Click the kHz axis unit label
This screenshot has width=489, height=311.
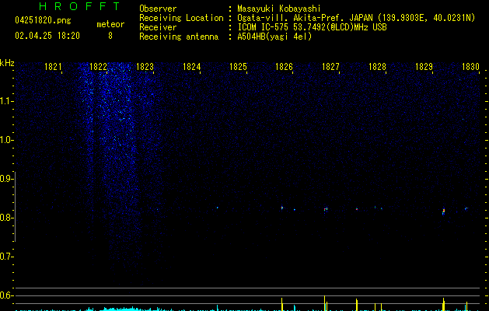[x=7, y=63]
